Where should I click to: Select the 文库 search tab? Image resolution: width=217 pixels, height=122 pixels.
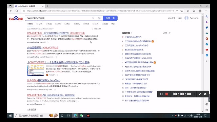pos(58,24)
